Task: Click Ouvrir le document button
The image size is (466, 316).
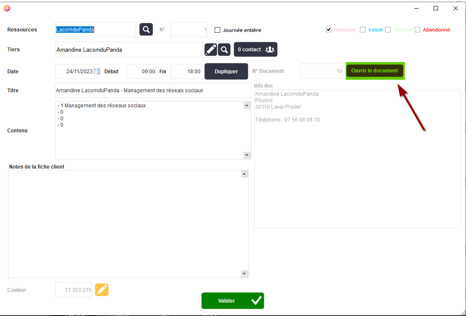Action: (375, 71)
